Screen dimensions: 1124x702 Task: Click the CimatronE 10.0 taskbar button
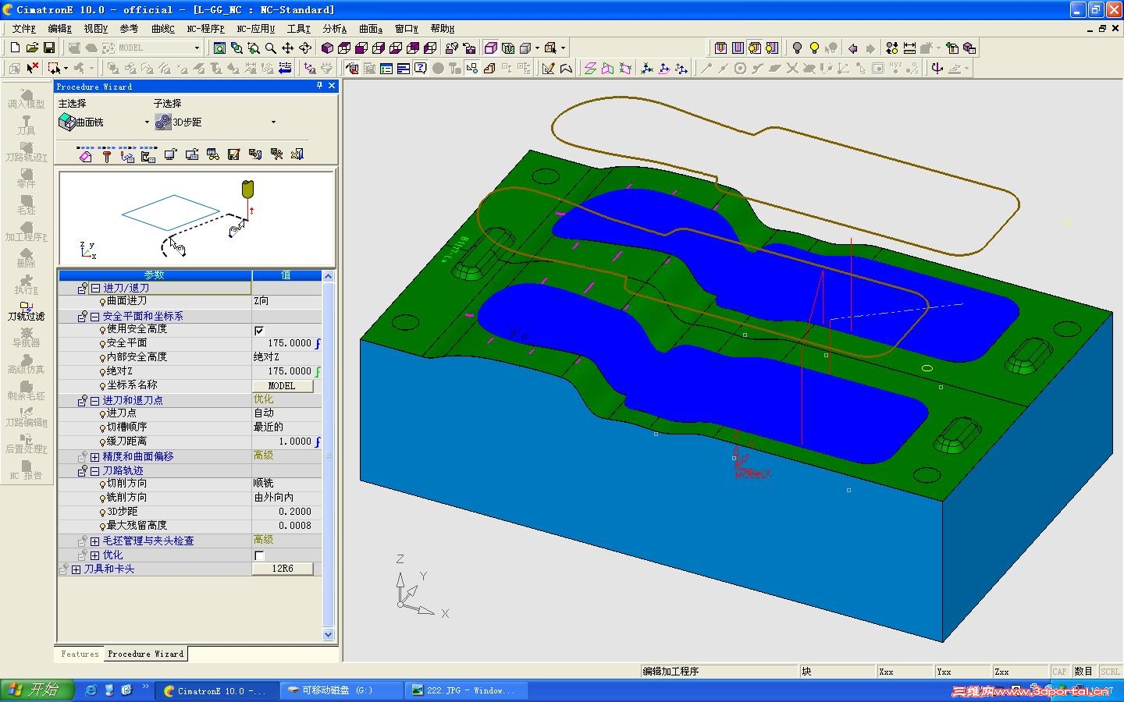point(216,690)
